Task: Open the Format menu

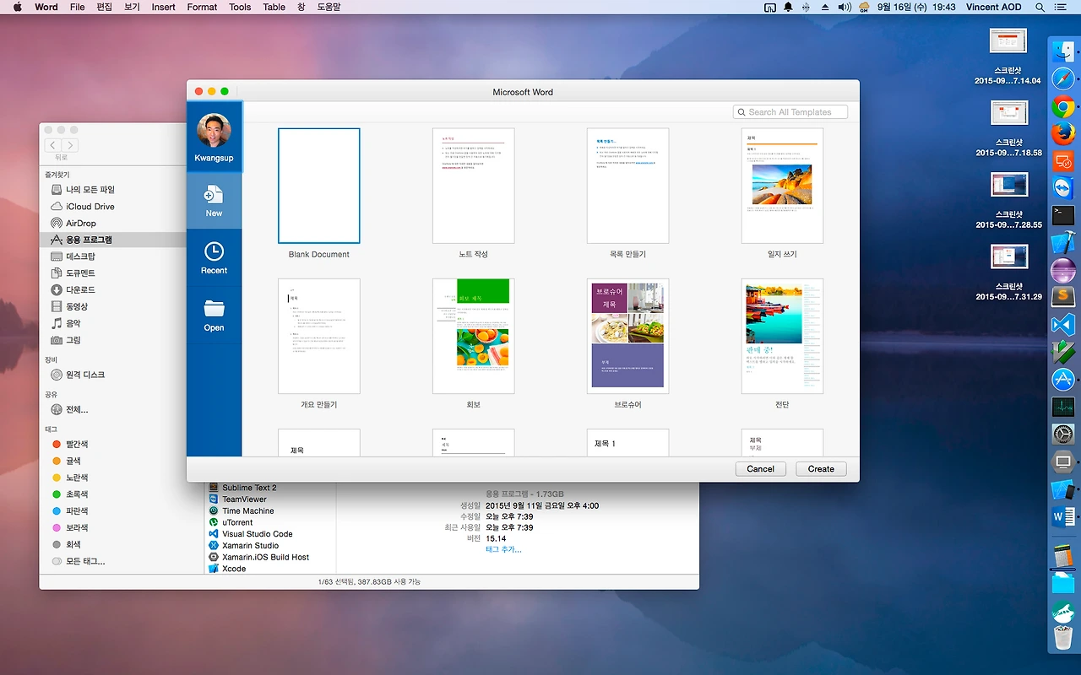Action: click(202, 7)
